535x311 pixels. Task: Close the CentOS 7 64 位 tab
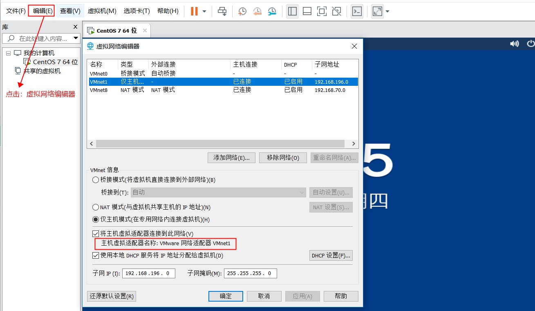[x=145, y=31]
